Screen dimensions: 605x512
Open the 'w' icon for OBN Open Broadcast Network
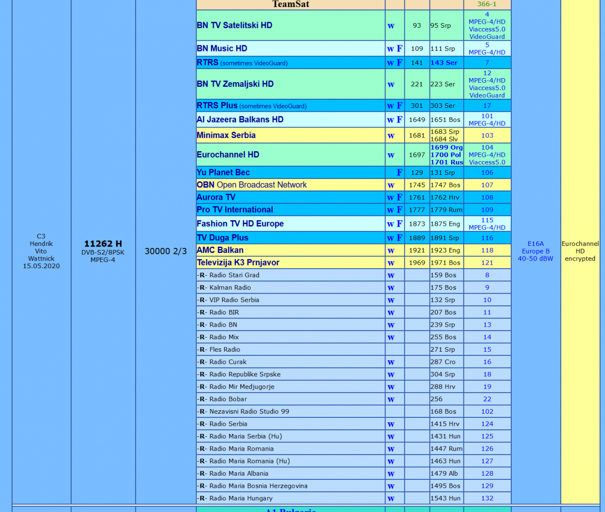(x=391, y=185)
